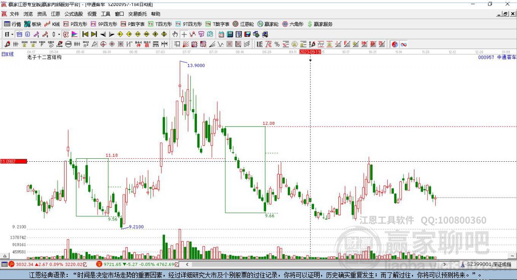This screenshot has height=280, width=517.
Task: Click the save floppy disk icon
Action: click(x=247, y=34)
